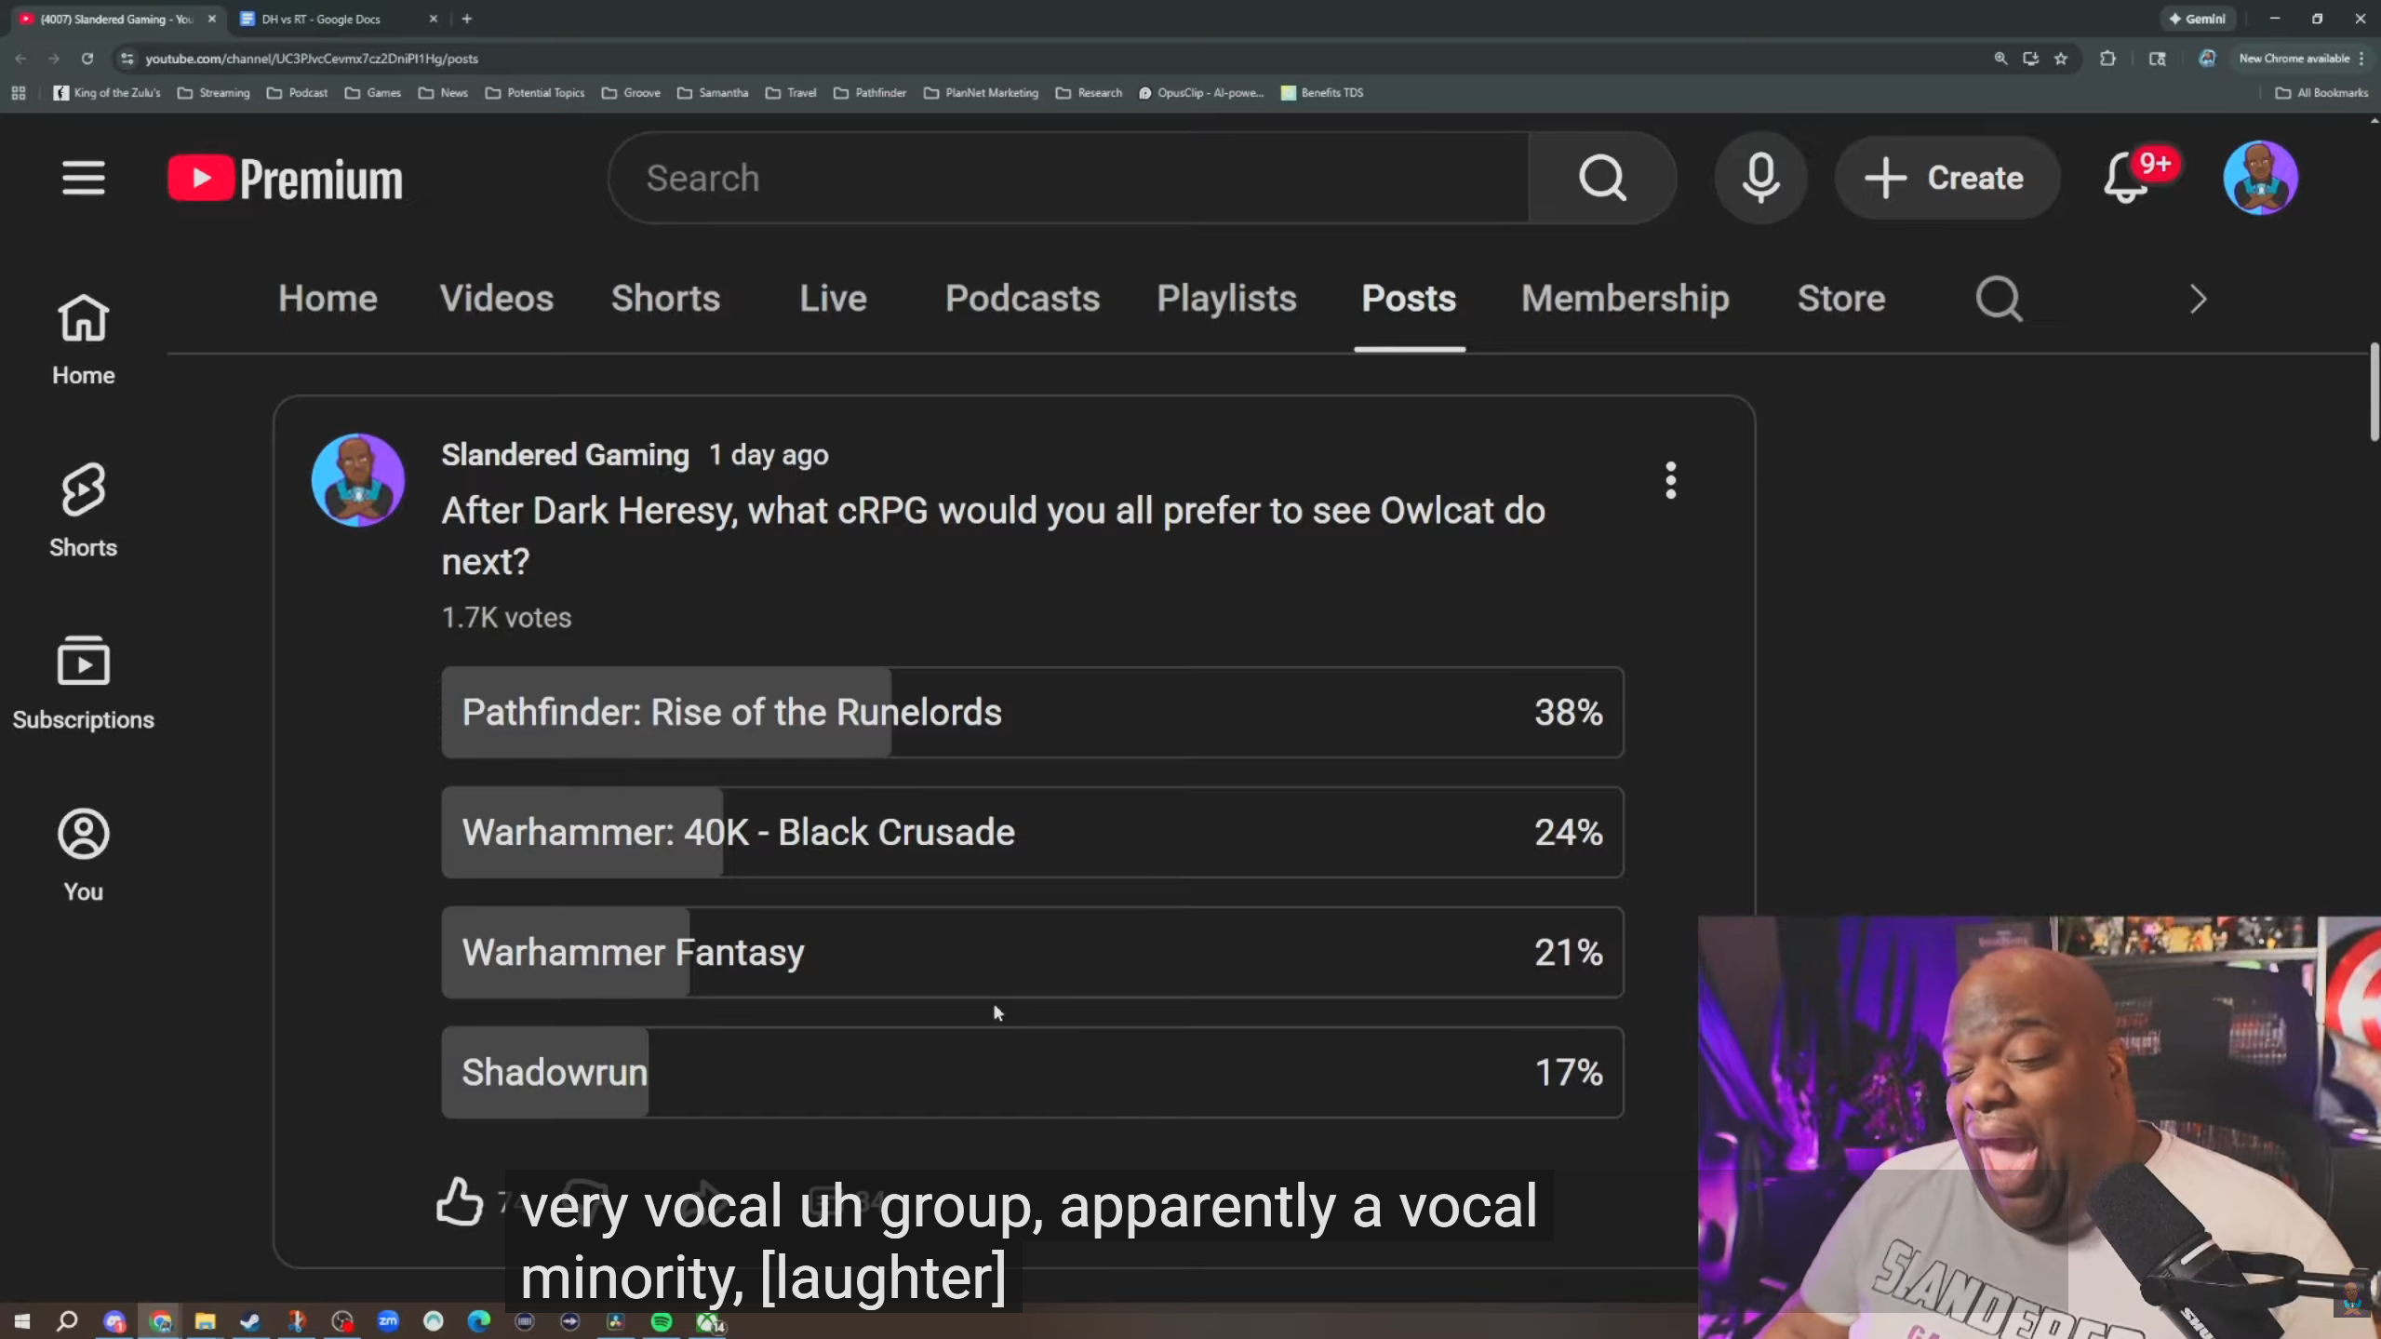Click the Slandered Gaming channel name
The height and width of the screenshot is (1339, 2381).
[x=565, y=455]
